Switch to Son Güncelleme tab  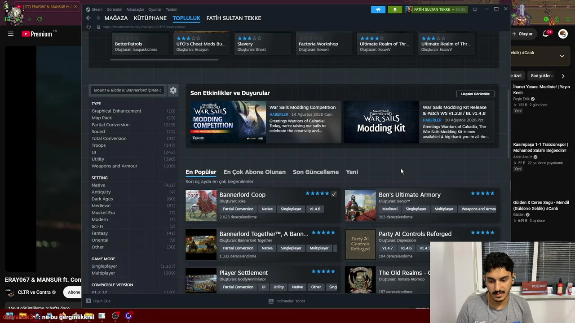(x=316, y=172)
